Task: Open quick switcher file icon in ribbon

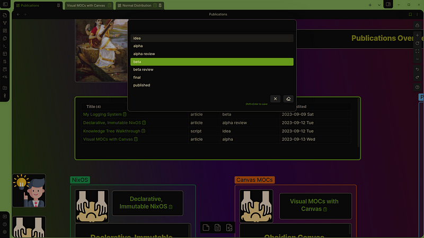Action: [5, 15]
